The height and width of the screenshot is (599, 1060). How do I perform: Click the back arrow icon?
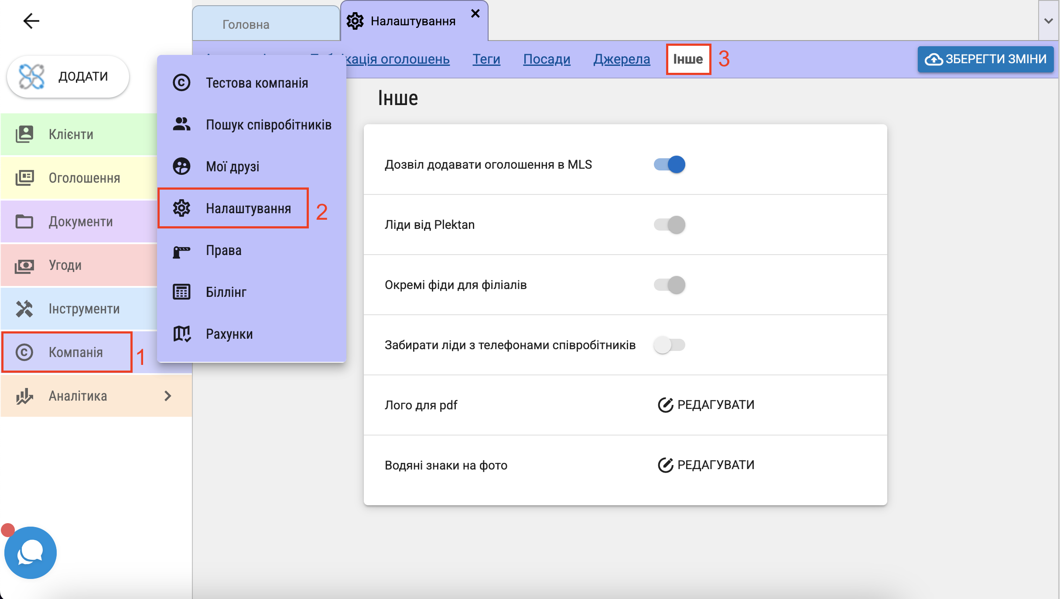[31, 20]
